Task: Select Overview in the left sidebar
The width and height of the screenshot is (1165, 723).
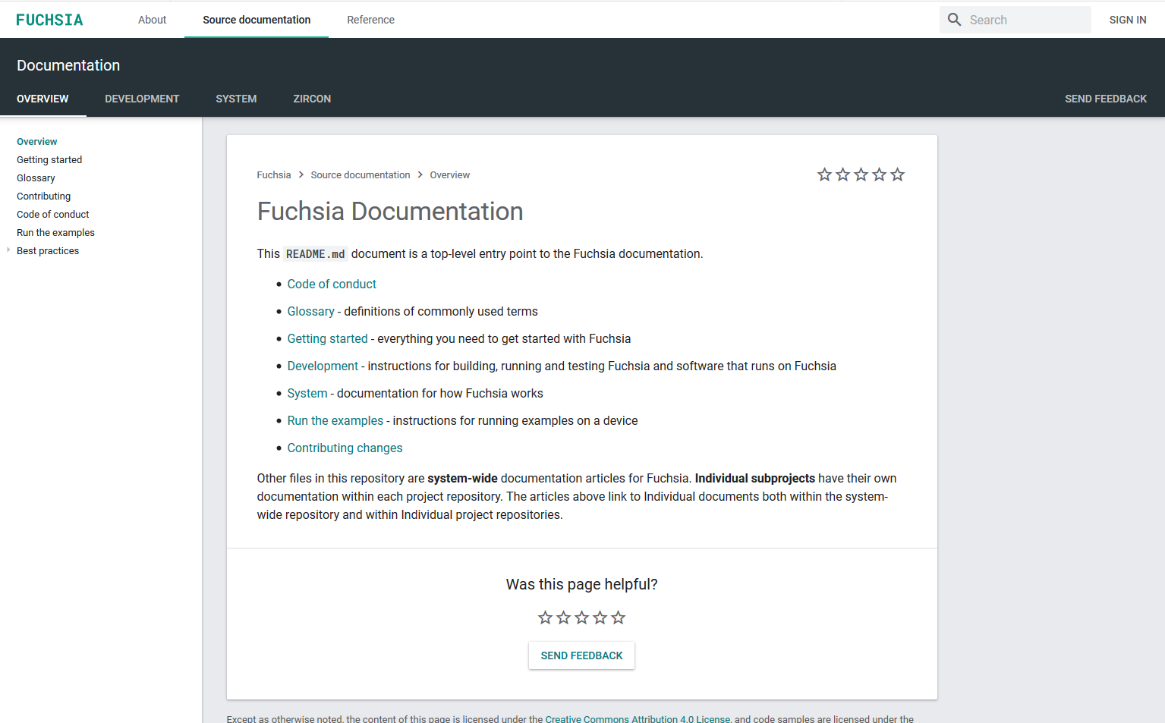Action: pyautogui.click(x=36, y=142)
